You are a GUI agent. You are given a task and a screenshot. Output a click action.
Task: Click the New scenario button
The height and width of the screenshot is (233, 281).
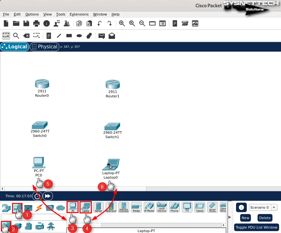tap(245, 218)
